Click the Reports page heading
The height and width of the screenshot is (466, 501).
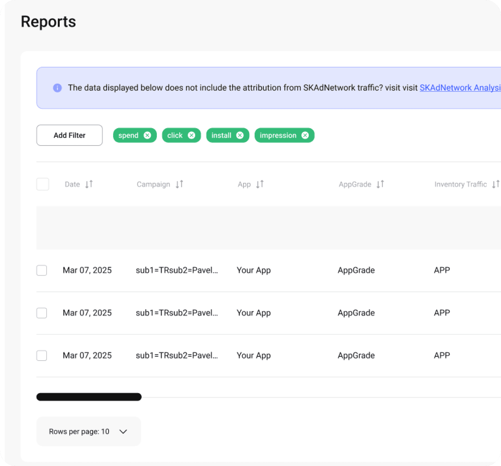(x=48, y=22)
